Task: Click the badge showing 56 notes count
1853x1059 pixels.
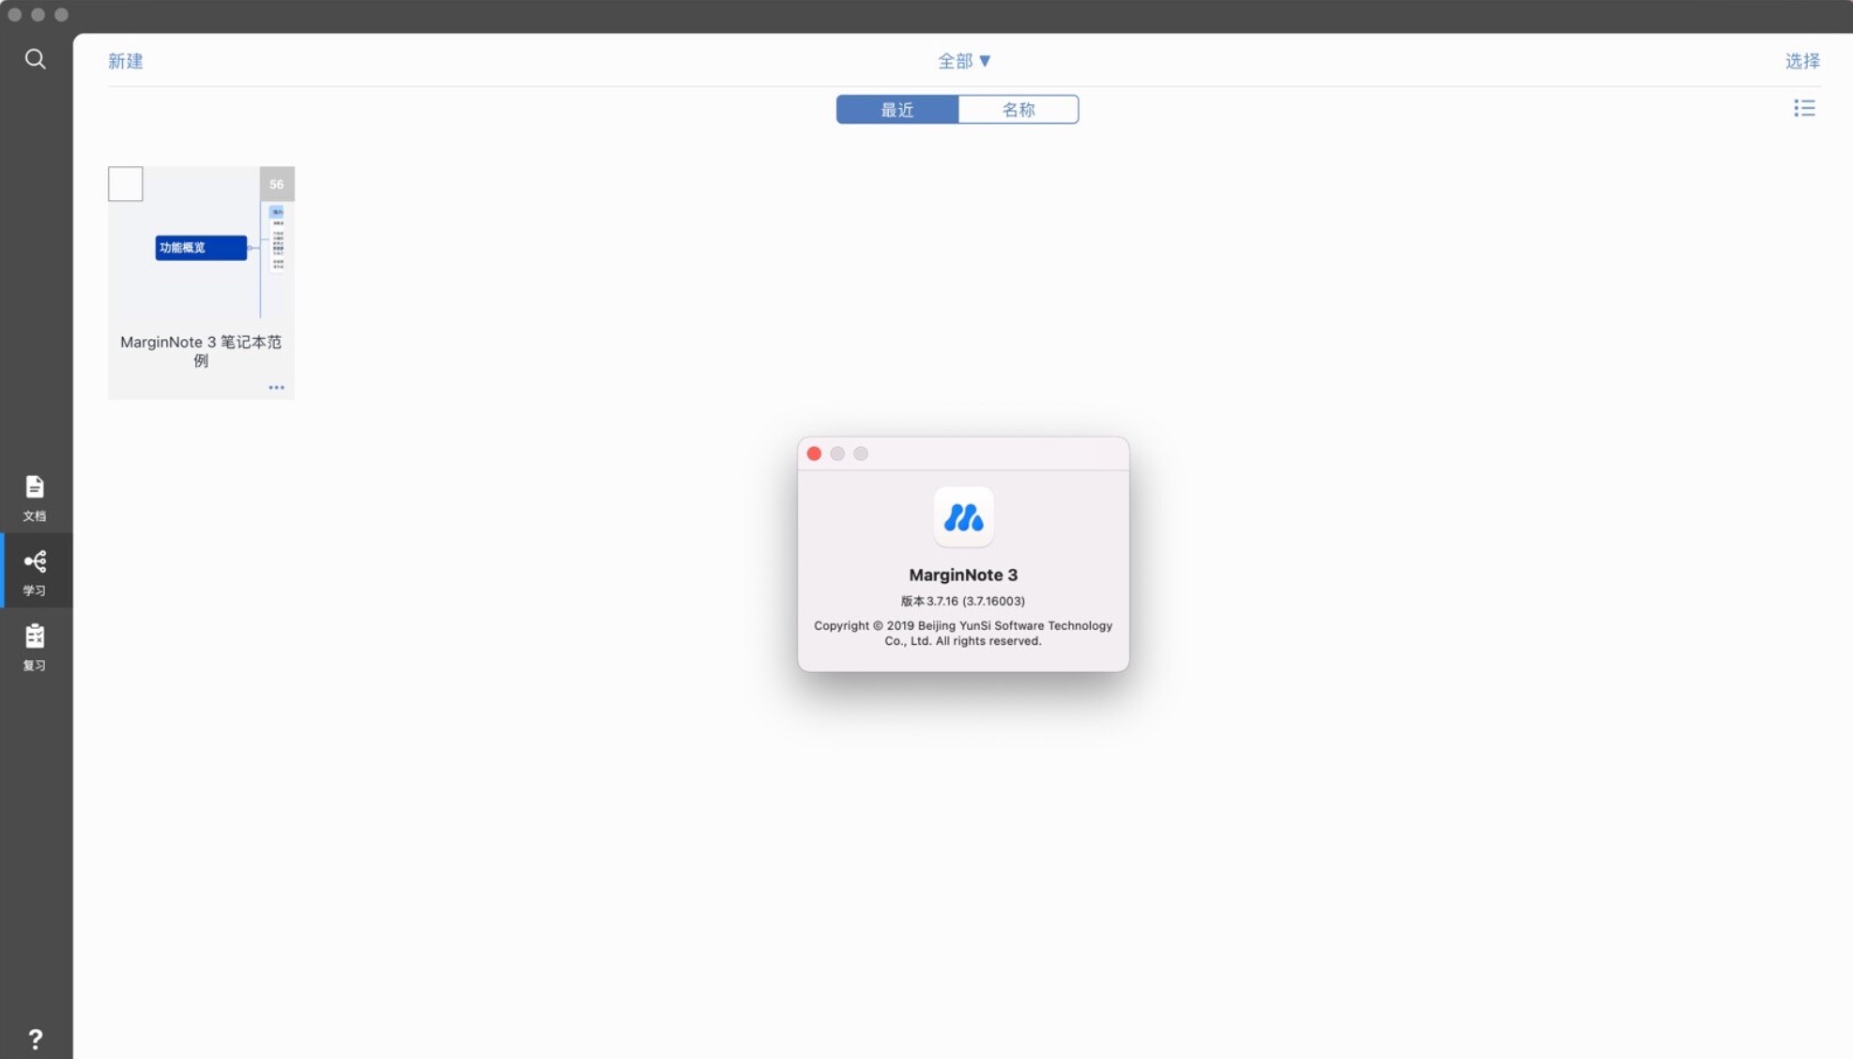Action: [276, 184]
